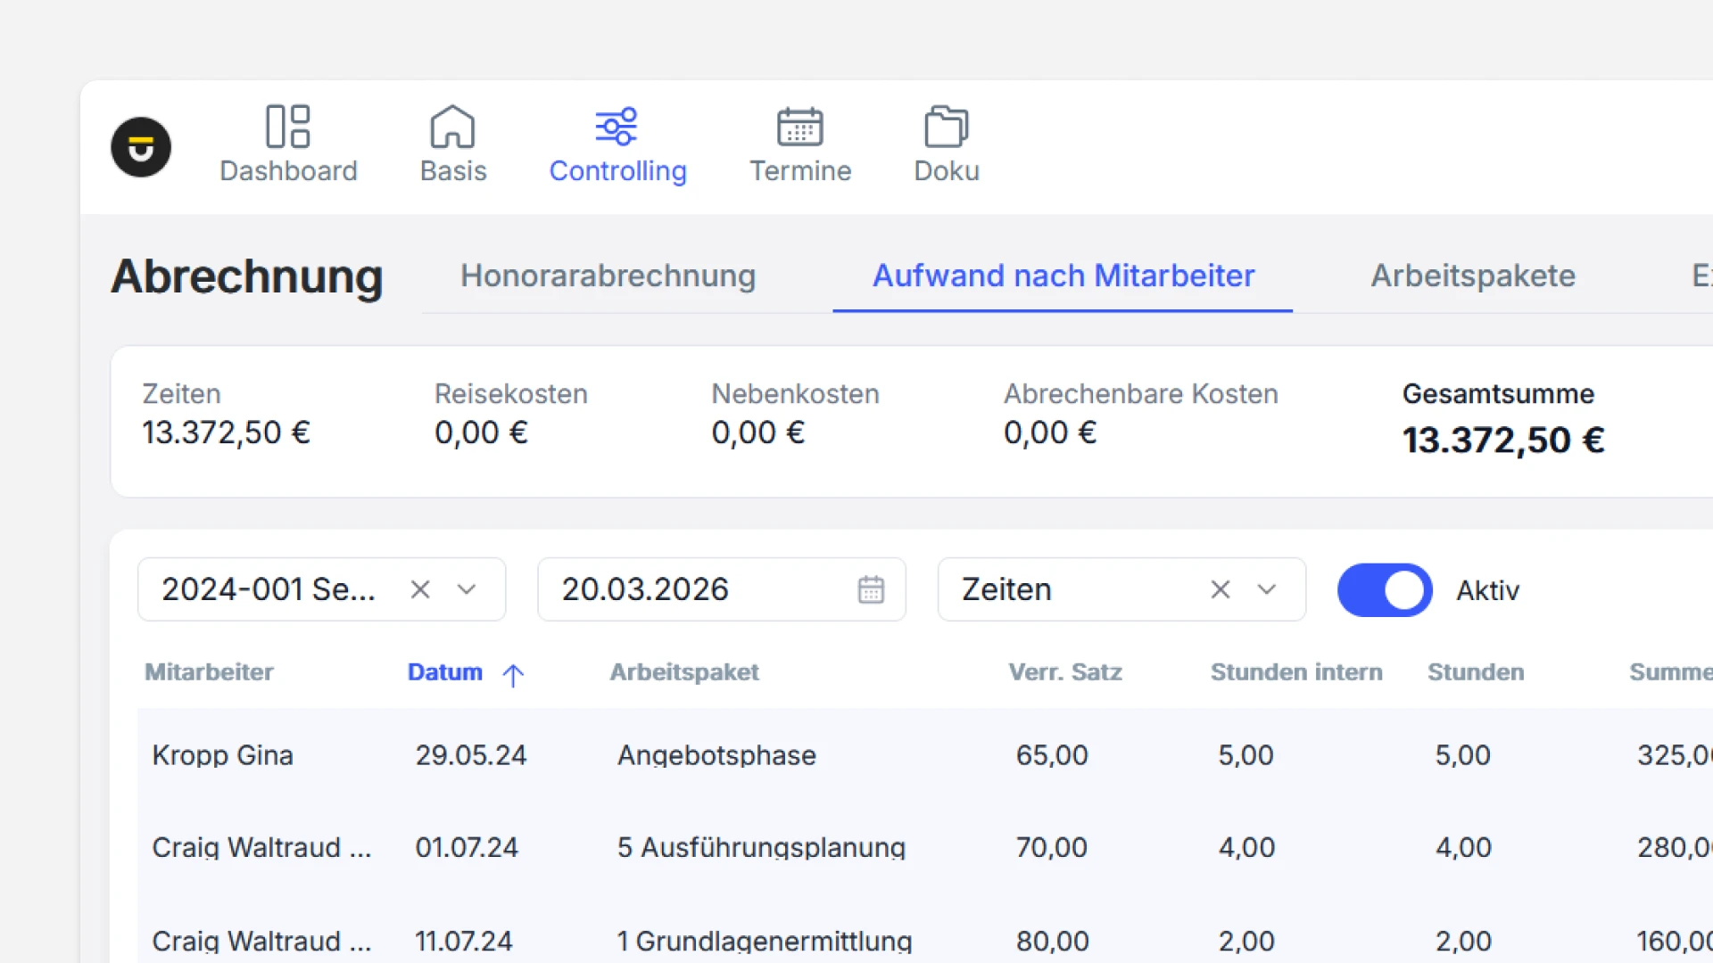Open the date picker calendar icon
1713x963 pixels.
pyautogui.click(x=871, y=589)
